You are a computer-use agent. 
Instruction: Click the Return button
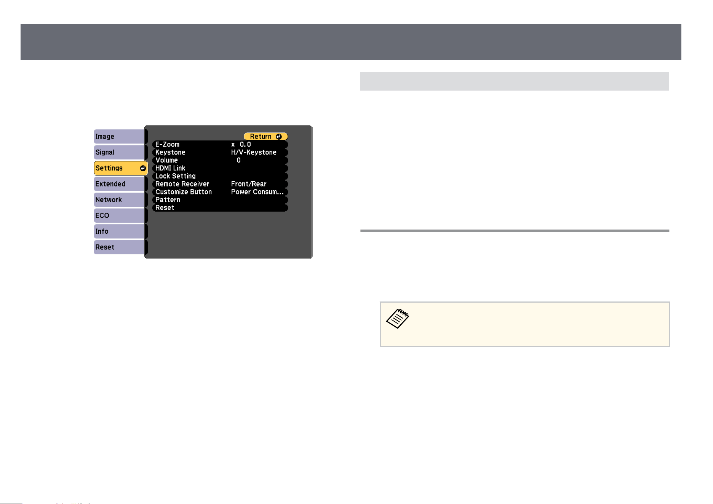tap(265, 136)
